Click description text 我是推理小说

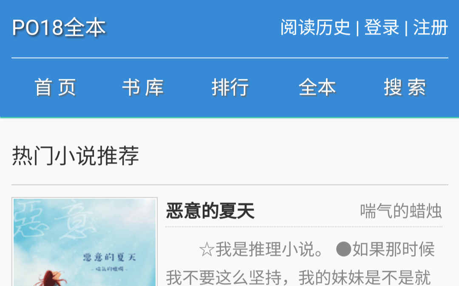point(261,250)
